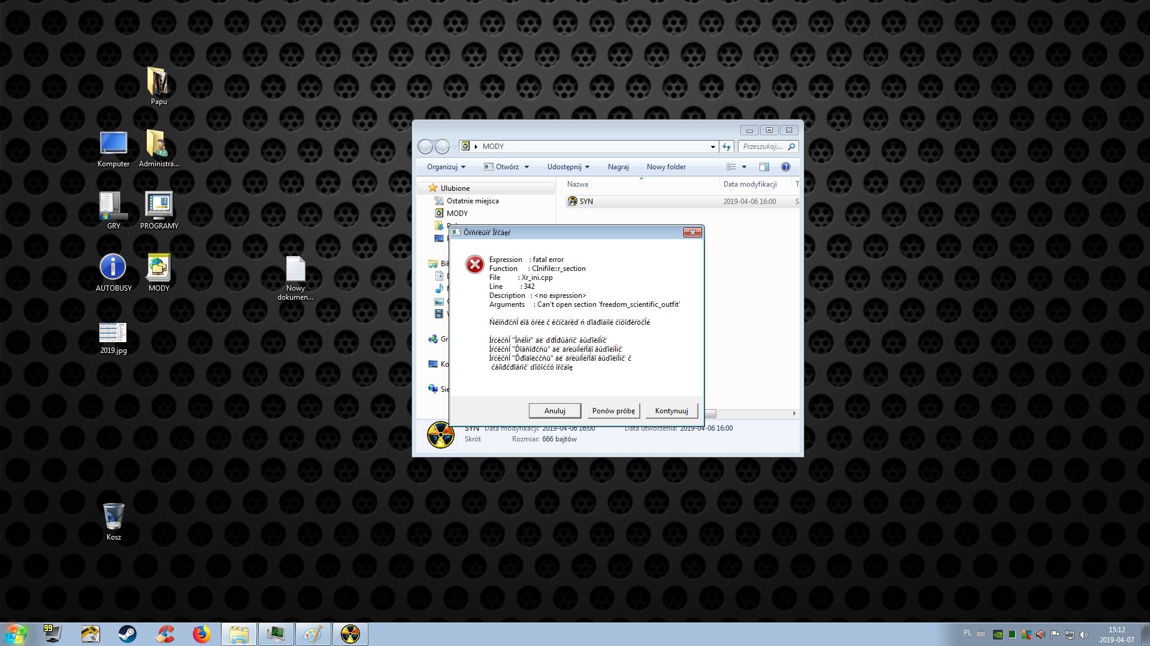This screenshot has height=646, width=1150.
Task: Open the Organizuj menu in Explorer
Action: point(446,167)
